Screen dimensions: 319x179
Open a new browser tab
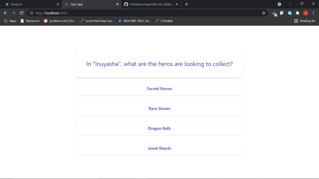tap(186, 4)
